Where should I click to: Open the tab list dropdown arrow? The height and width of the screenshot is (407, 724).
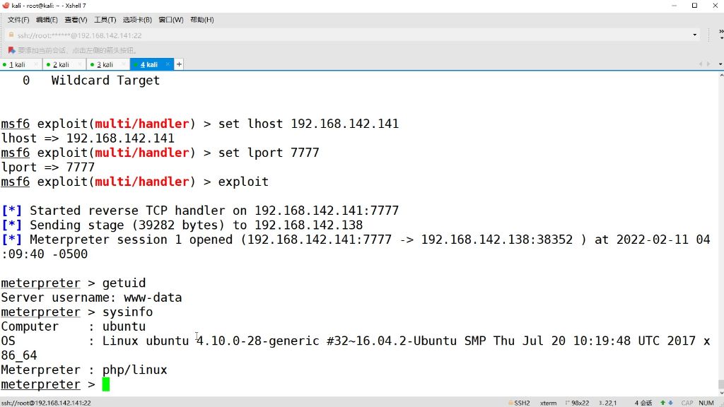pos(720,64)
